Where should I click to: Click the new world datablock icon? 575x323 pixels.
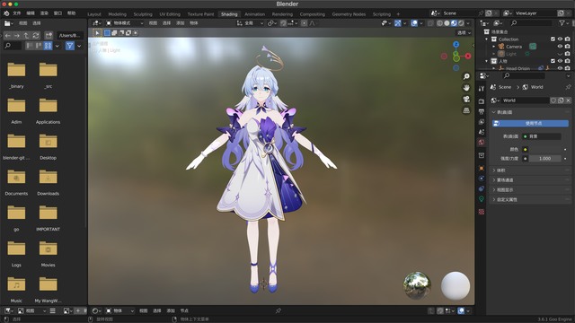coord(561,100)
